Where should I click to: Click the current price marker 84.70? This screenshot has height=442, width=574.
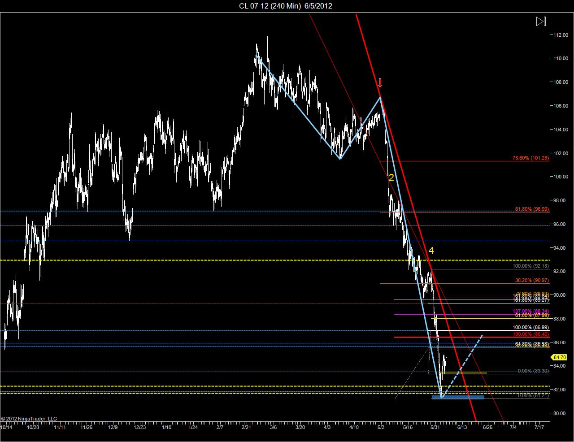point(558,357)
